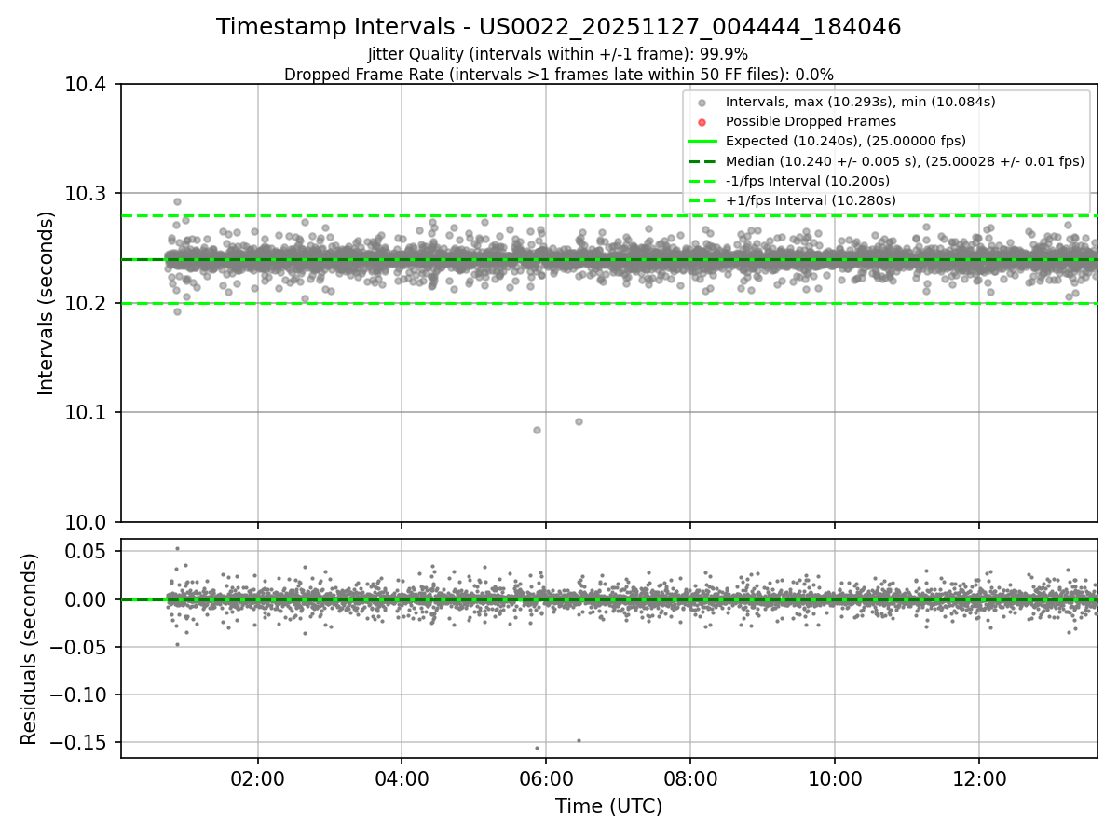This screenshot has height=839, width=1118.
Task: Click the 12:00 time tick label
Action: pyautogui.click(x=979, y=778)
